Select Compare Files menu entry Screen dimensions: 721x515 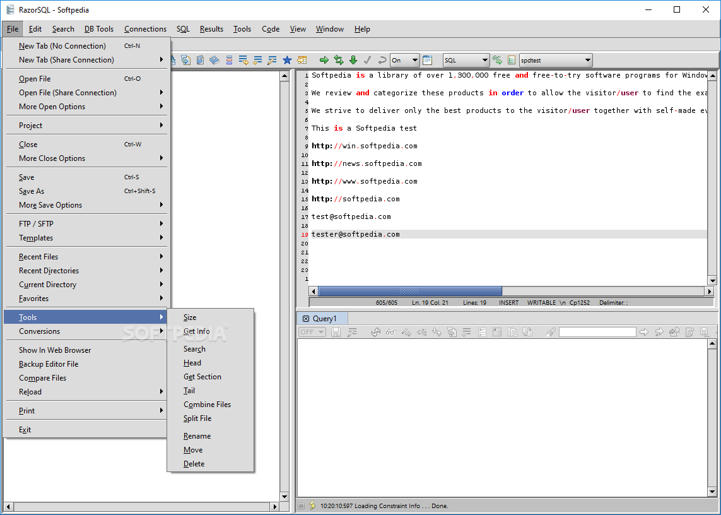coord(87,378)
